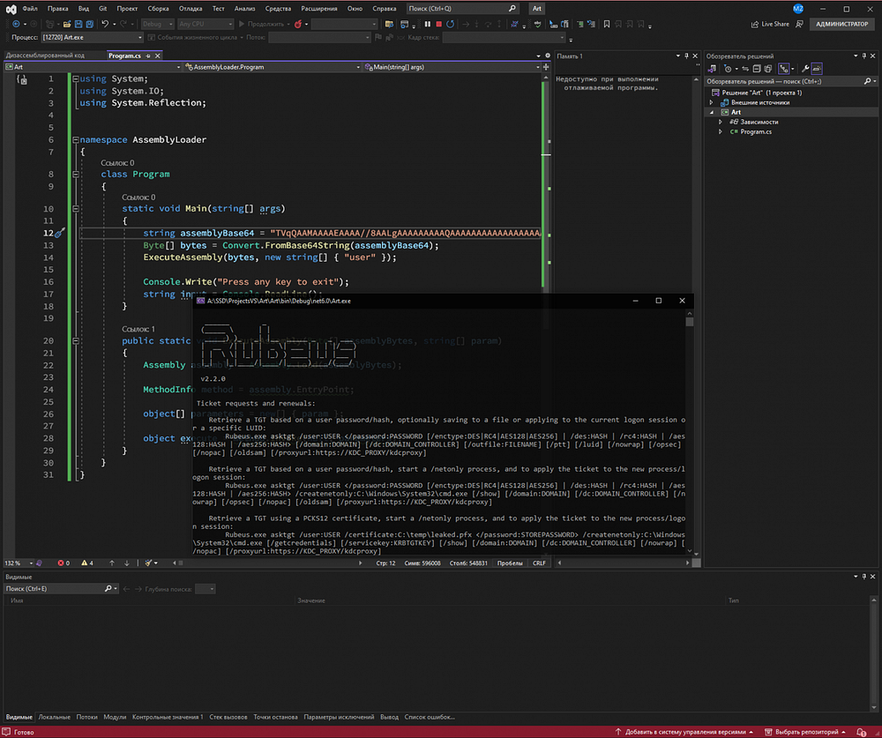Viewport: 882px width, 738px height.
Task: Click Добавить в систему управления версиями
Action: pos(684,732)
